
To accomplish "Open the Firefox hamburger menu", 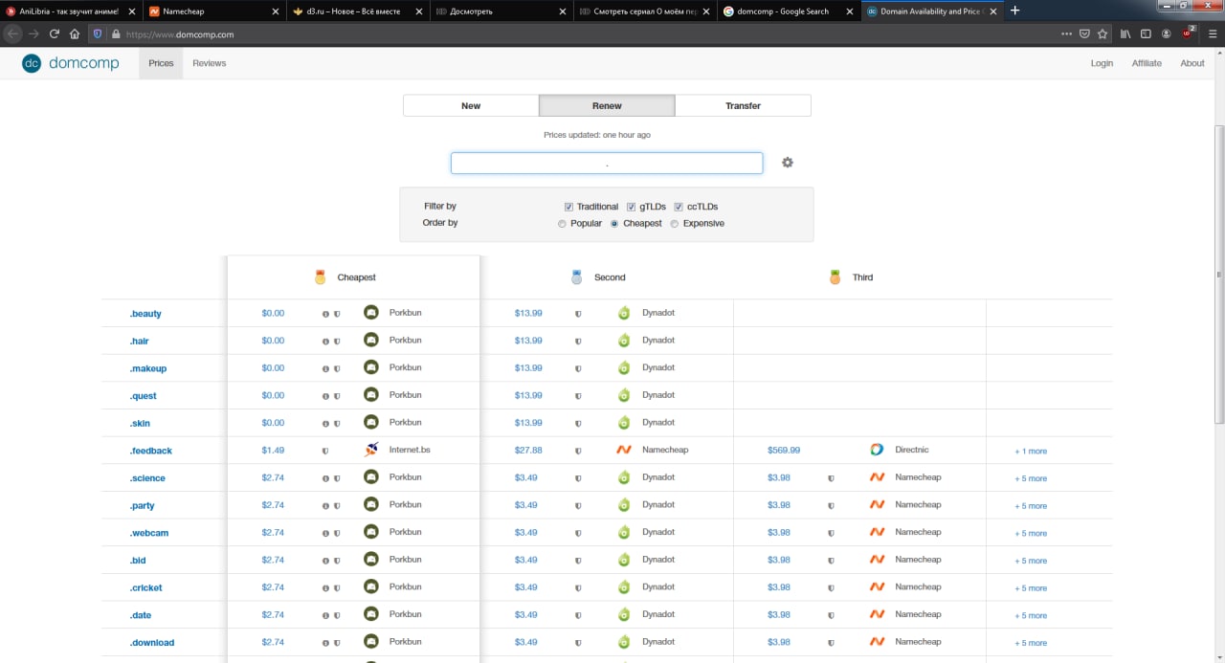I will click(x=1213, y=33).
